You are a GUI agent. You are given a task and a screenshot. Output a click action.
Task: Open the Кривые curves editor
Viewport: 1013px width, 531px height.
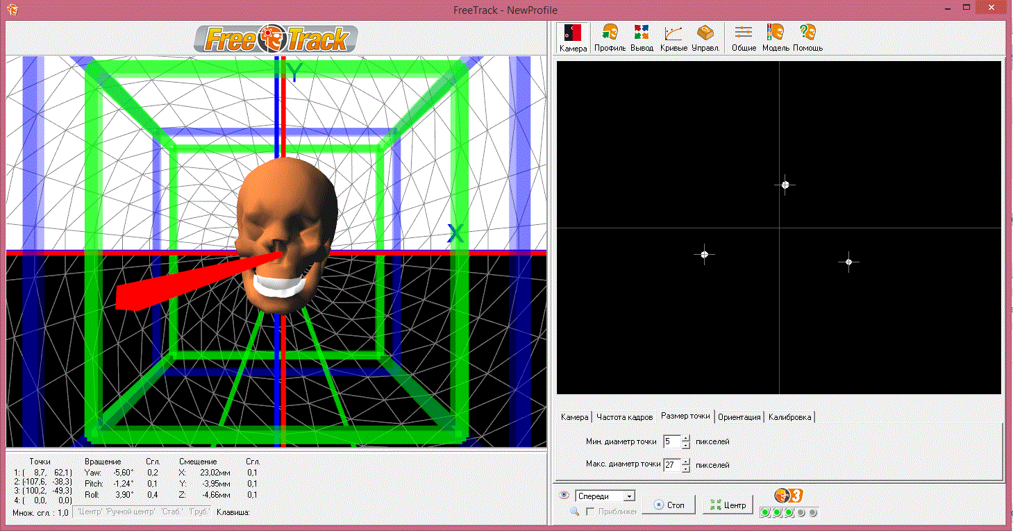(x=673, y=38)
